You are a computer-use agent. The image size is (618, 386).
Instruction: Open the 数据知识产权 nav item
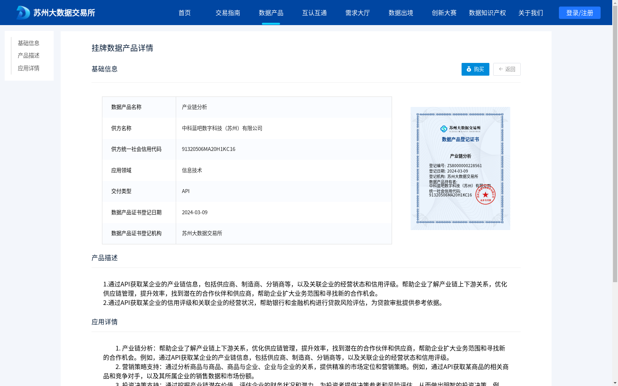487,13
